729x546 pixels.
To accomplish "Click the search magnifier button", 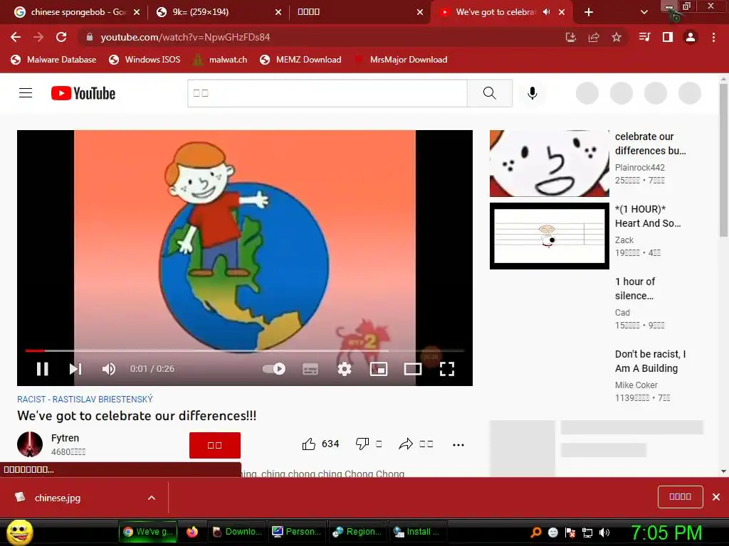I will tap(490, 93).
